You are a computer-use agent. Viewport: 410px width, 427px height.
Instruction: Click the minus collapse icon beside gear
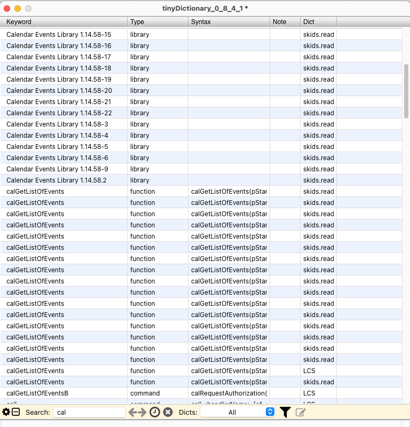(16, 412)
